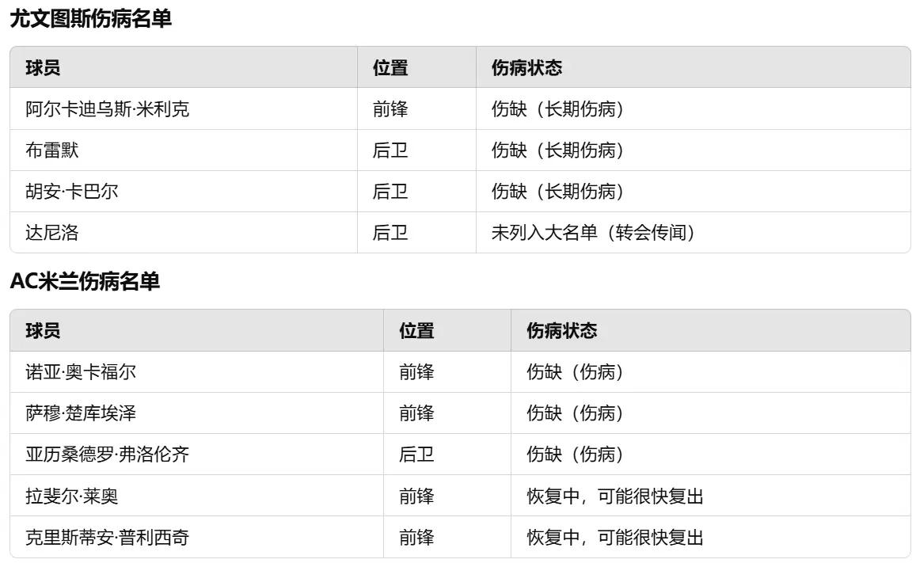The height and width of the screenshot is (563, 916).
Task: Select 球员 column header in AC Milan table
Action: click(43, 330)
